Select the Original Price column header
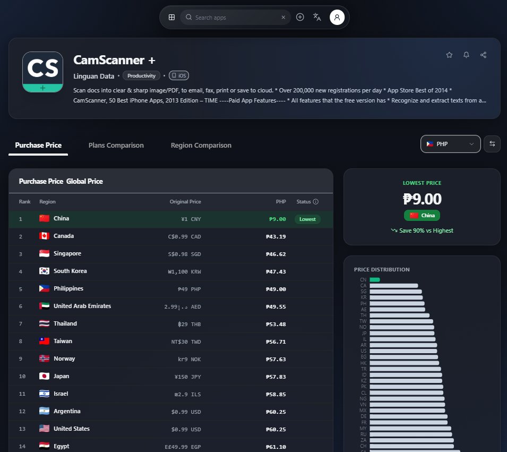Screen dimensions: 507x452 [185, 202]
